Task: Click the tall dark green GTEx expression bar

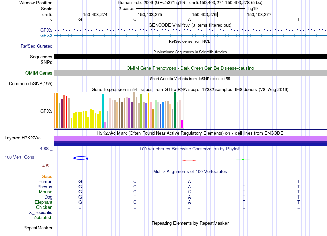Action: [175, 110]
